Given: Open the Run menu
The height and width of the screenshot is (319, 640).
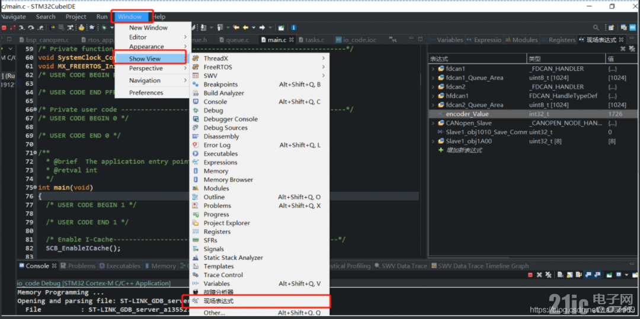Looking at the screenshot, I should 102,17.
